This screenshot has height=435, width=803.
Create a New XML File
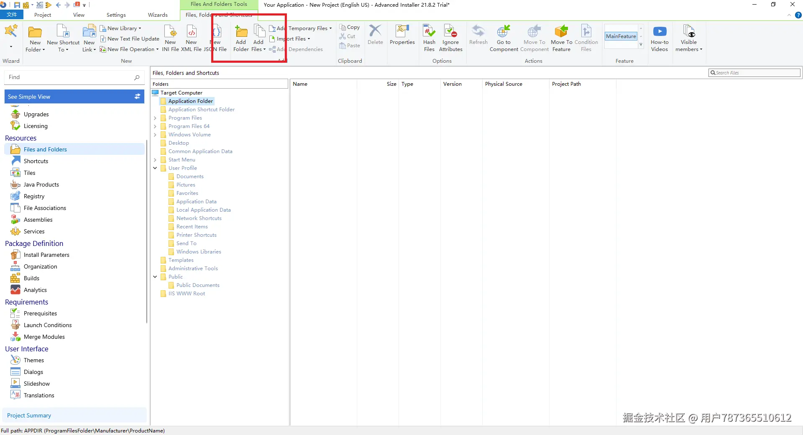pos(191,38)
